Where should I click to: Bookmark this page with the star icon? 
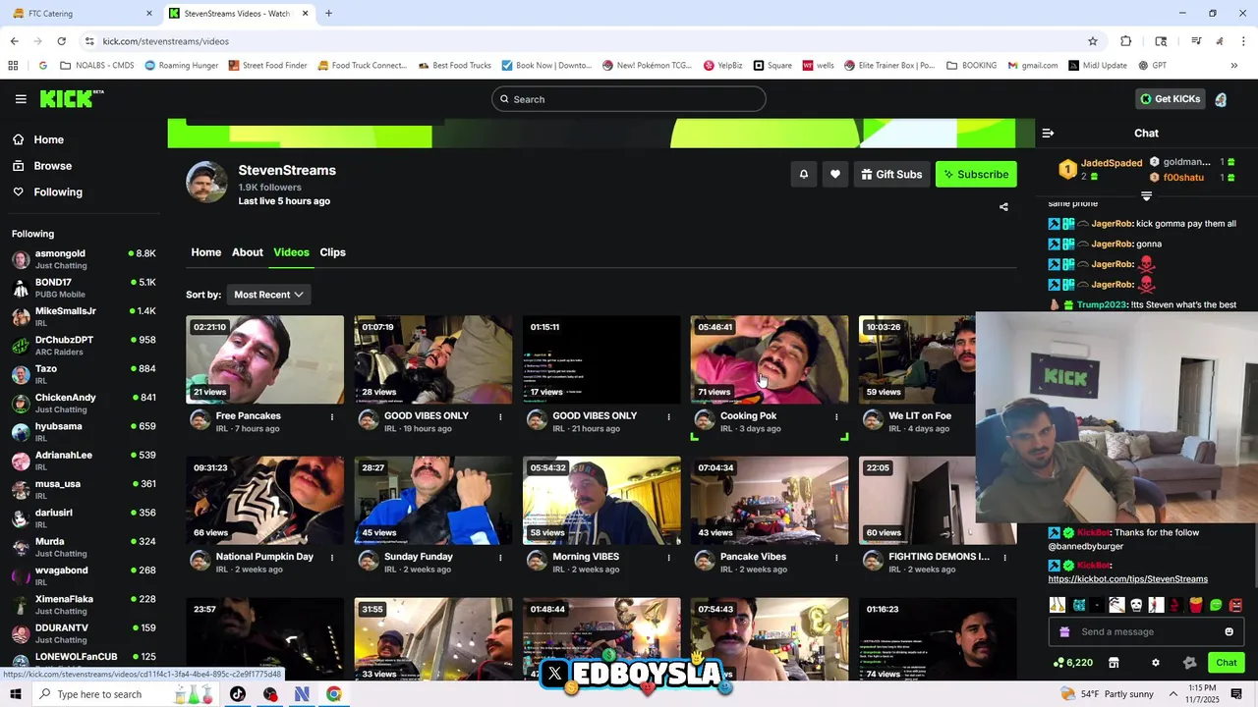(1092, 41)
